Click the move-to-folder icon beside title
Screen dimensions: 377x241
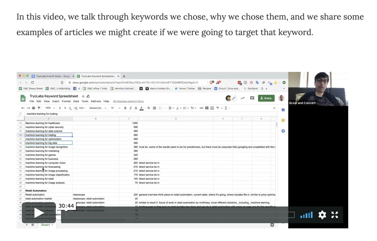(88, 96)
